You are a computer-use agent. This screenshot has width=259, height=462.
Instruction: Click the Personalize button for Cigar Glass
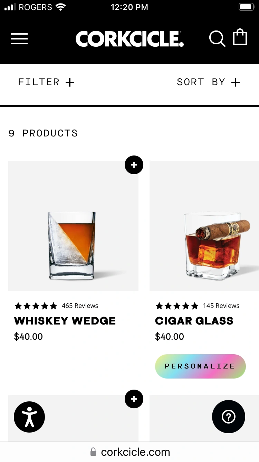[200, 366]
